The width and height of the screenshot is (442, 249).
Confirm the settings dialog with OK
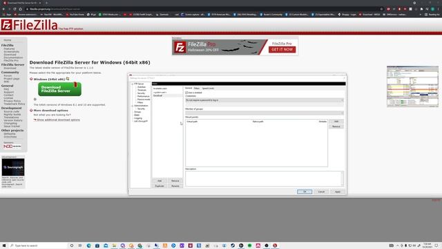coord(305,192)
